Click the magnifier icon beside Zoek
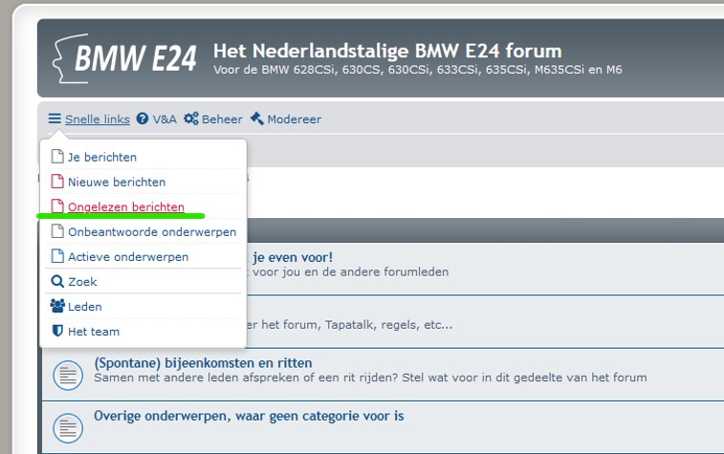The width and height of the screenshot is (724, 454). point(57,281)
